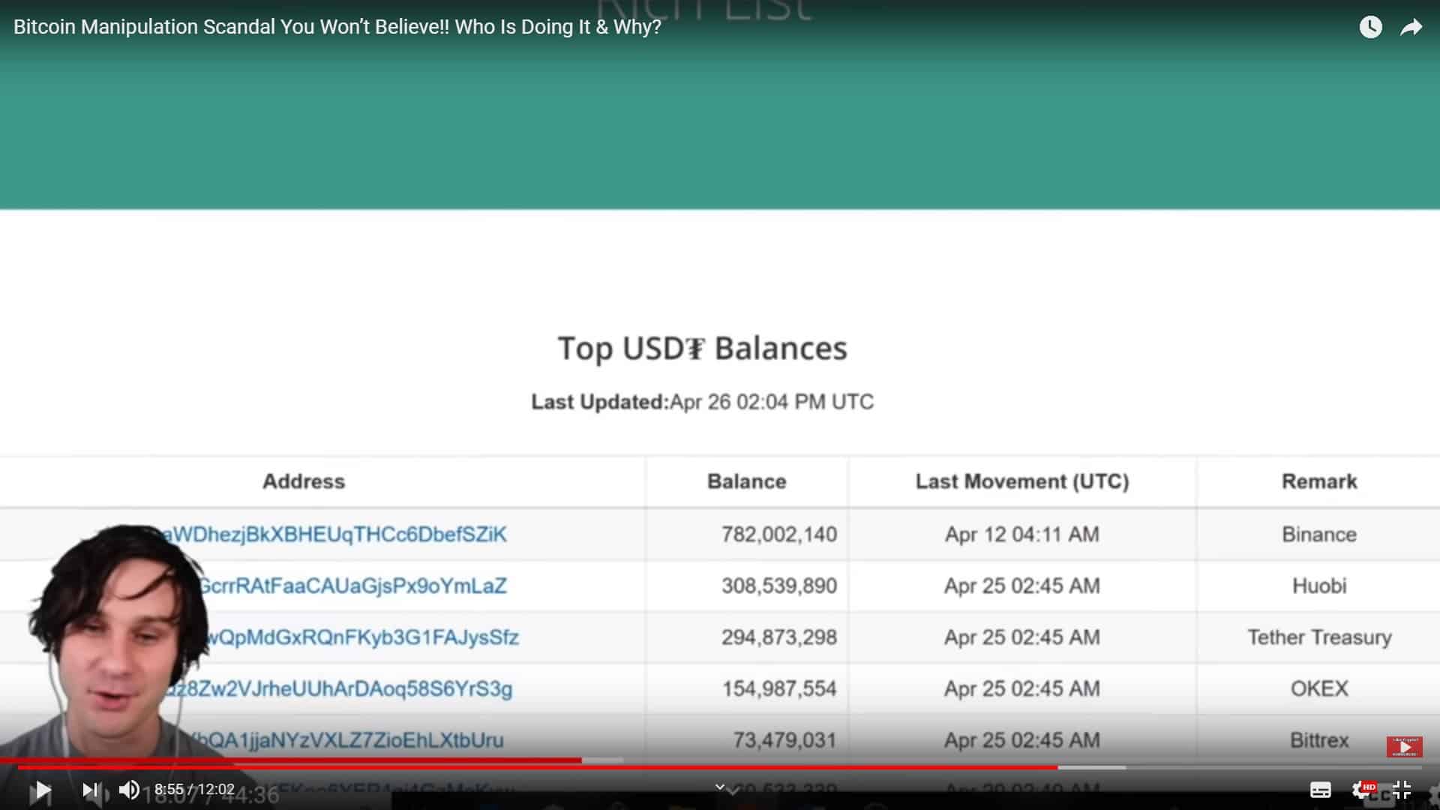Screen dimensions: 1440x810
Task: Click the balance value 154,987,554
Action: coord(779,688)
